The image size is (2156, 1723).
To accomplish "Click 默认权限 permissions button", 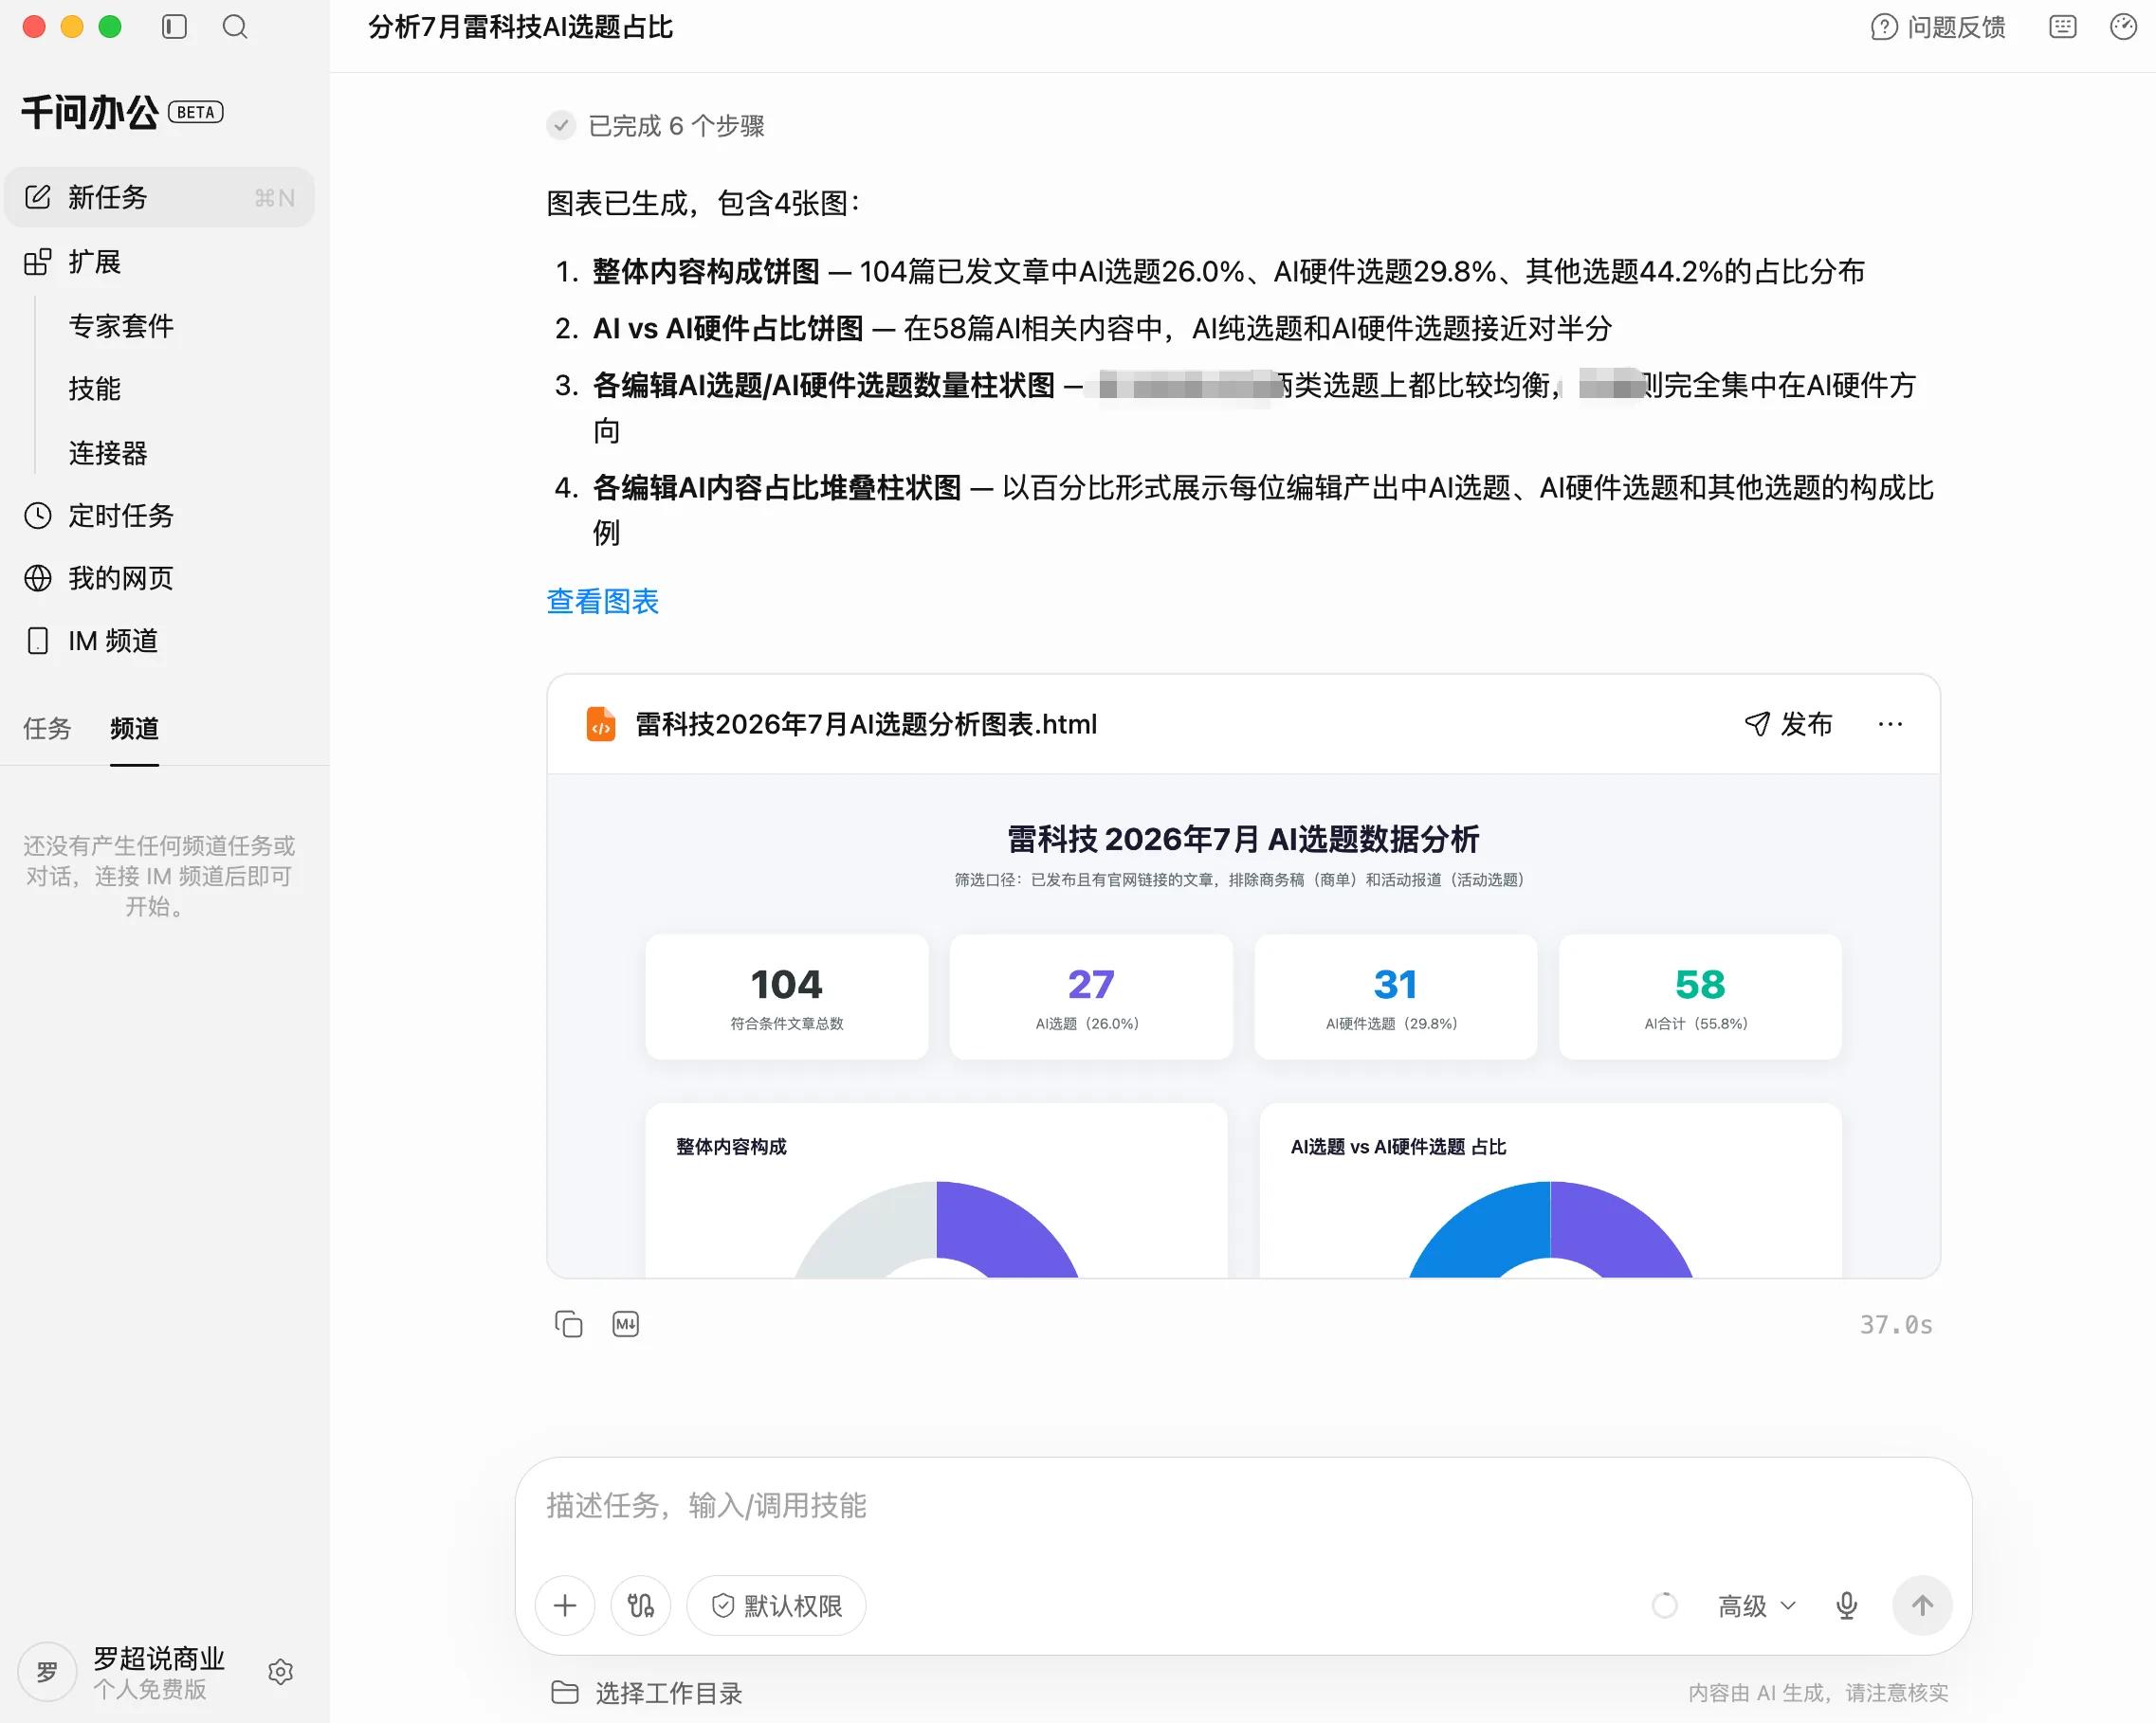I will tap(777, 1606).
